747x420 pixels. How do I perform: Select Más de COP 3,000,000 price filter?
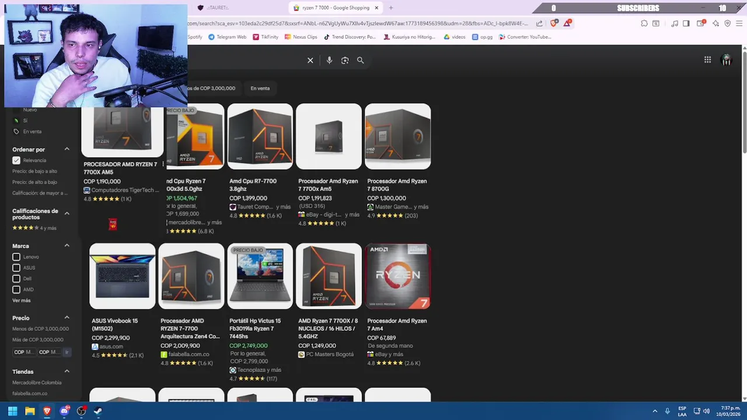pyautogui.click(x=38, y=339)
